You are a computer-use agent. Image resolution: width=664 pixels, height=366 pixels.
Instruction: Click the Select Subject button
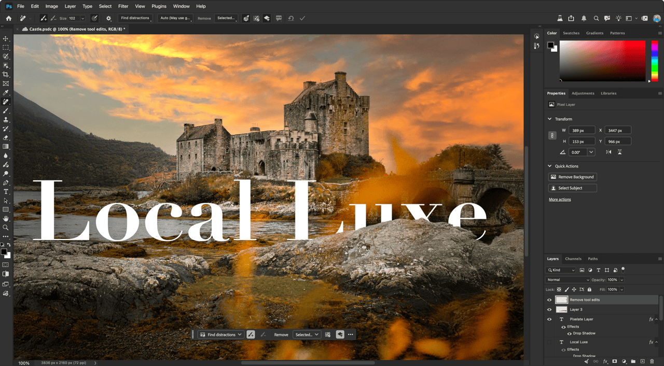point(573,188)
